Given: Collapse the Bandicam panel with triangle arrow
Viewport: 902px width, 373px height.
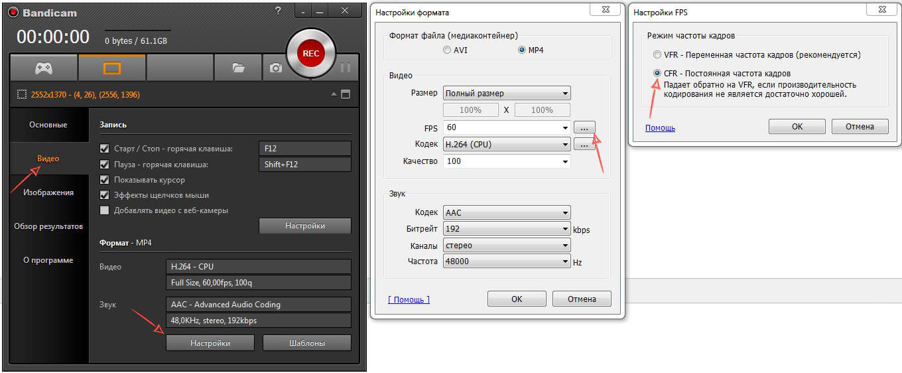Looking at the screenshot, I should click(x=334, y=94).
